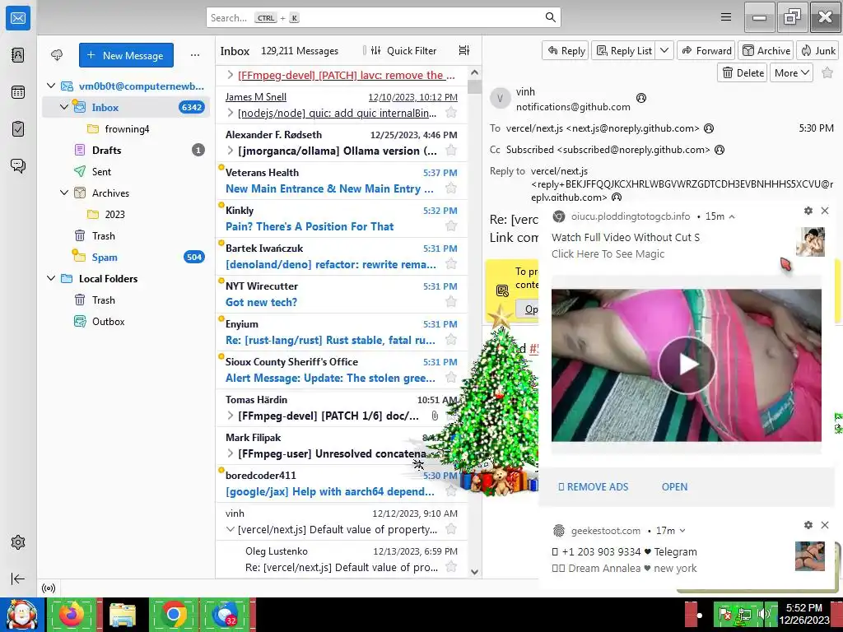Open notification settings gear for oiucu ad
The image size is (843, 632).
[808, 211]
